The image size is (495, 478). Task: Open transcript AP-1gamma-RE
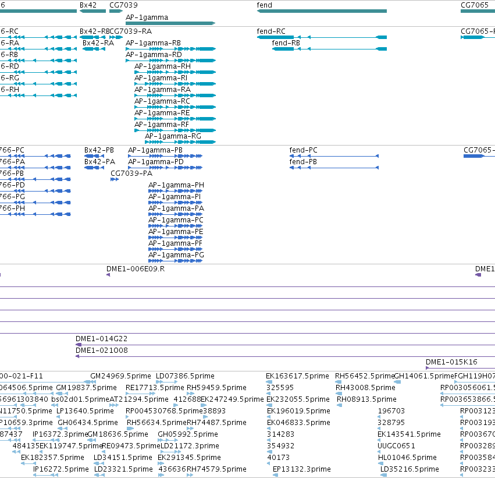(162, 113)
